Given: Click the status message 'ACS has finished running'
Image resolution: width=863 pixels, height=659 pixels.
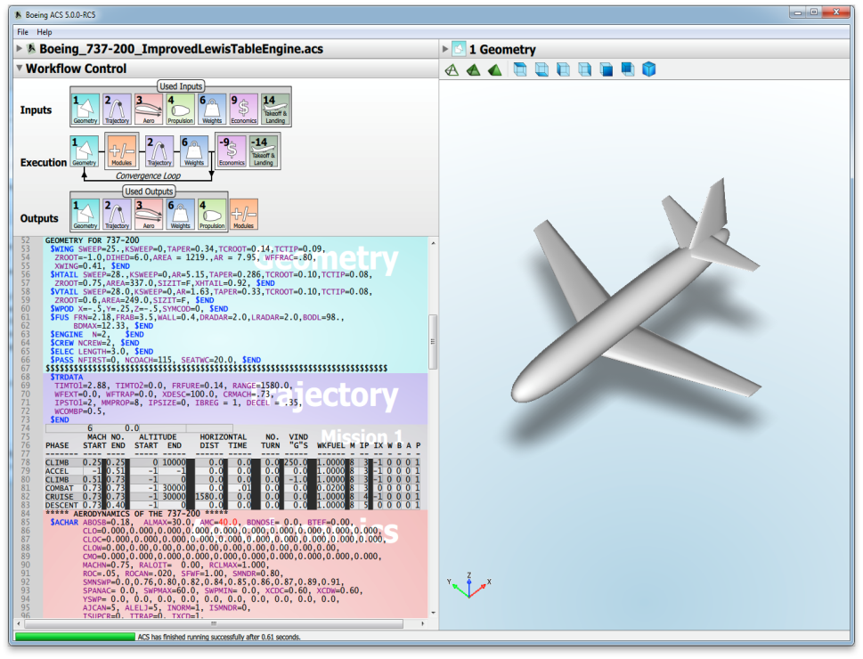Looking at the screenshot, I should tap(219, 637).
